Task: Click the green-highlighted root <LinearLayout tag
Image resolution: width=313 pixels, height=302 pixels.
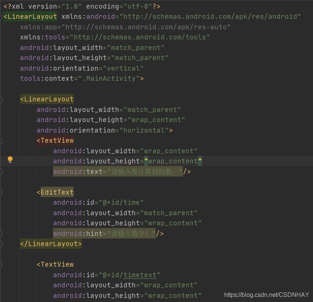Action: 30,17
